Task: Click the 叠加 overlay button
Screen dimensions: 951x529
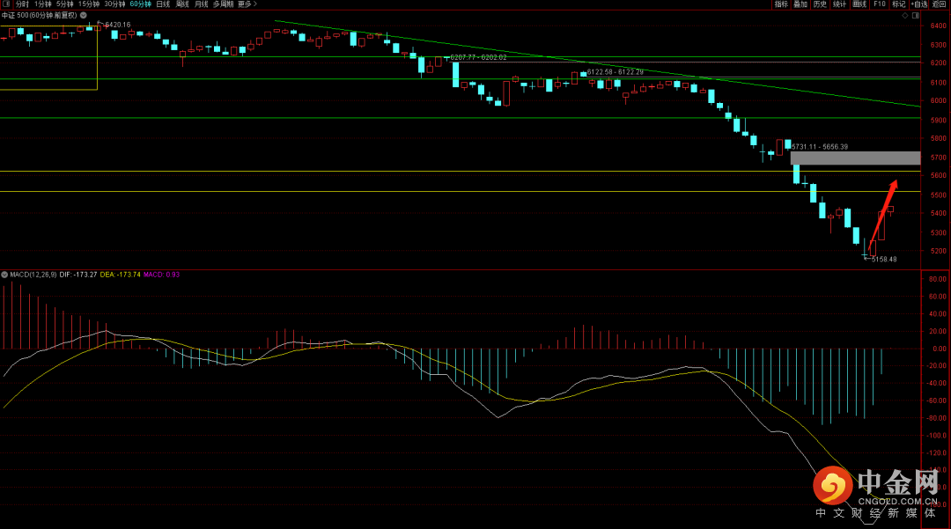Action: (800, 4)
